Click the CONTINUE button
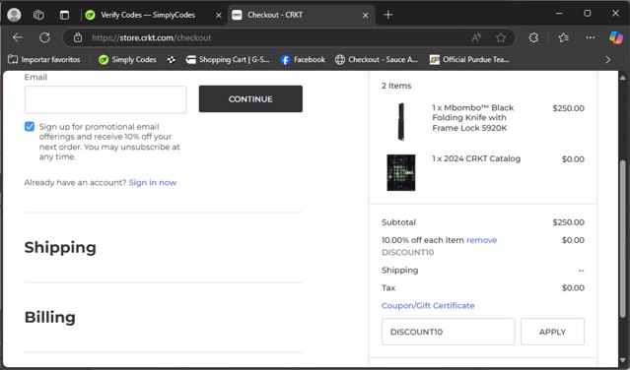 [250, 98]
